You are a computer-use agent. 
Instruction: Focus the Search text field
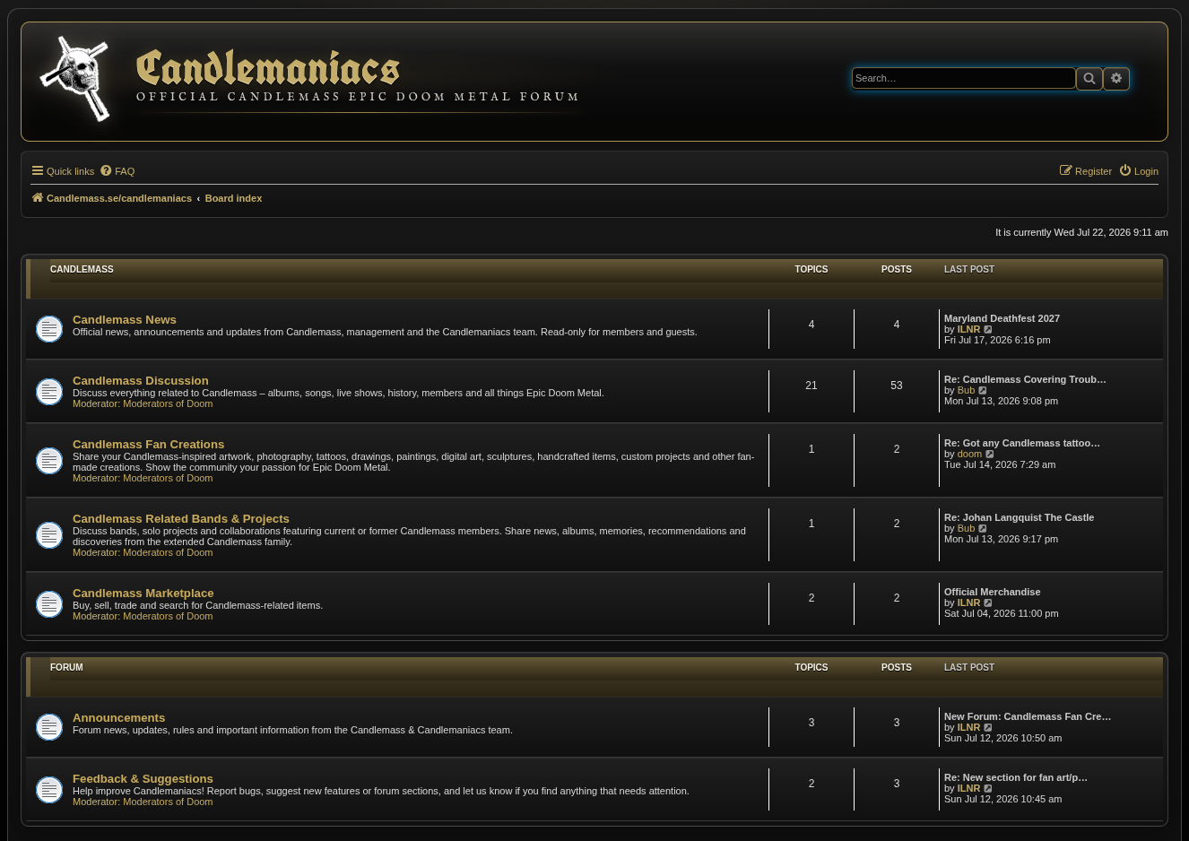[963, 79]
